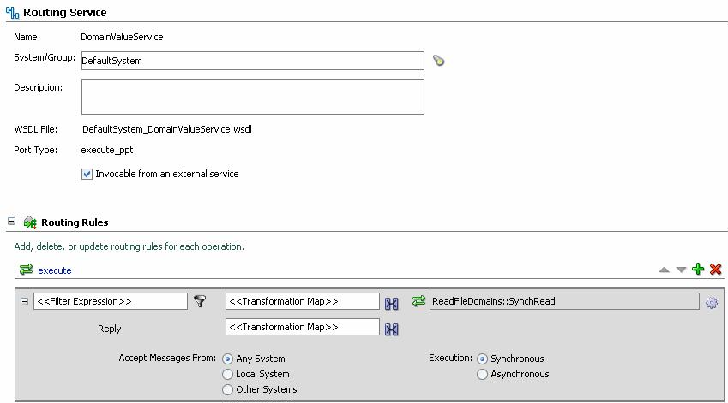Click the System/Group text field
The width and height of the screenshot is (728, 403).
click(x=252, y=61)
